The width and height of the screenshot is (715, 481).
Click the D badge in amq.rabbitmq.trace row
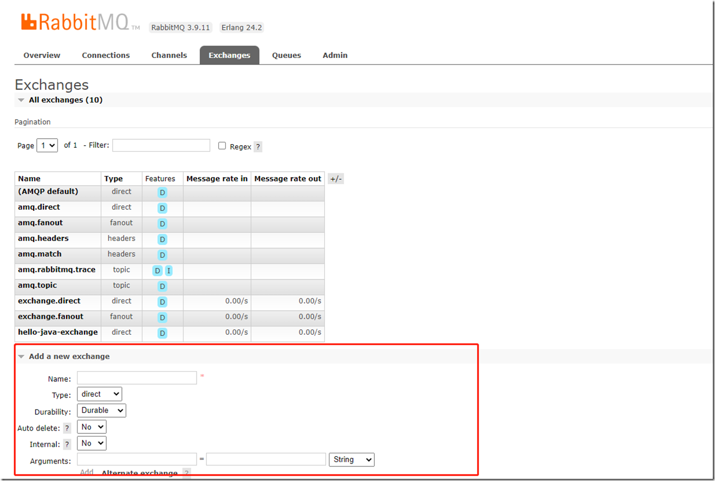[x=158, y=271]
